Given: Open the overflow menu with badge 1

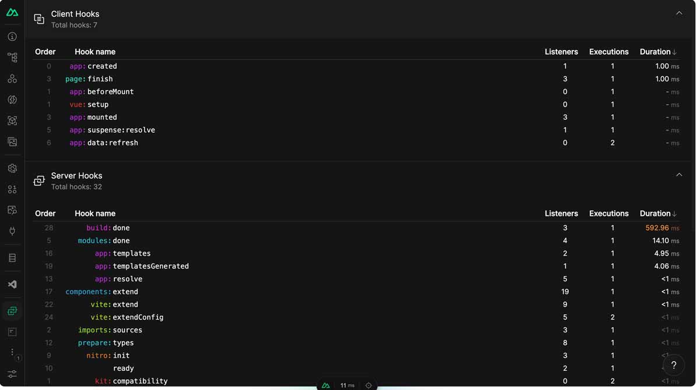Looking at the screenshot, I should tap(12, 352).
